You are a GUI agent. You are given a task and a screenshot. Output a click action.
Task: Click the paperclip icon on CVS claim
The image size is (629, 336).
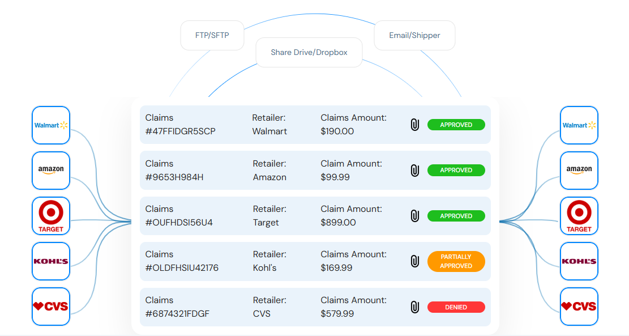point(414,307)
